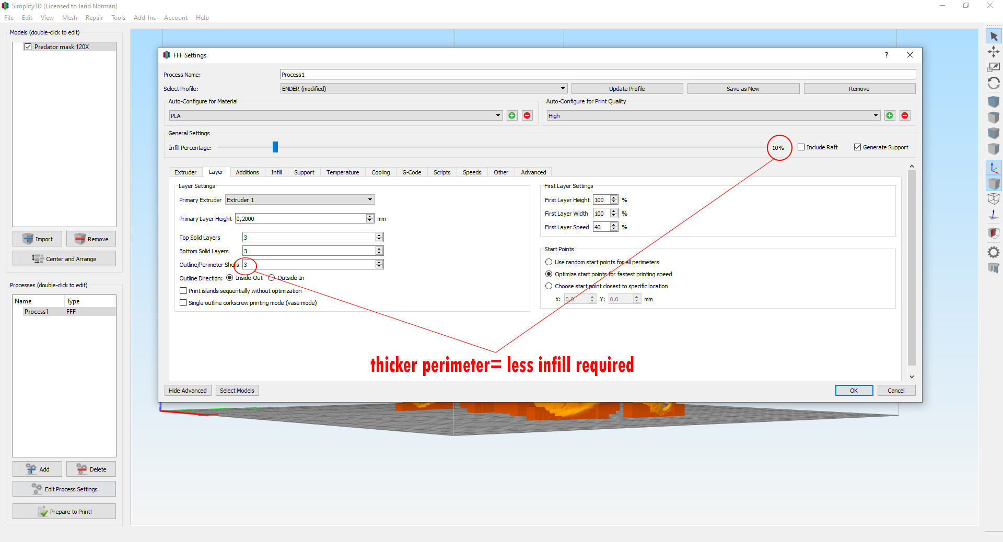This screenshot has height=542, width=1003.
Task: Click the FFF Settings vertical scrollbar
Action: [x=912, y=267]
